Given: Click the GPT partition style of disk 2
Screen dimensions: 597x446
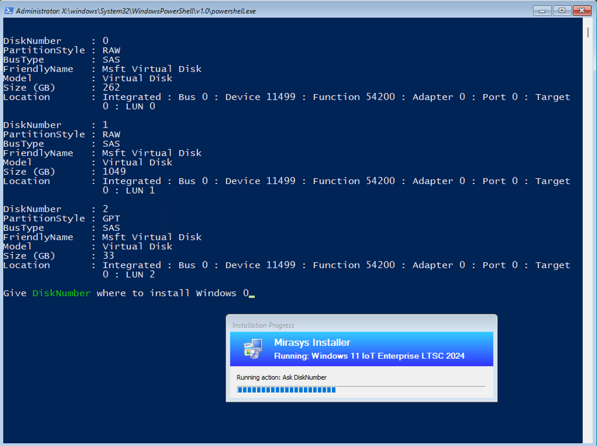Looking at the screenshot, I should (111, 219).
